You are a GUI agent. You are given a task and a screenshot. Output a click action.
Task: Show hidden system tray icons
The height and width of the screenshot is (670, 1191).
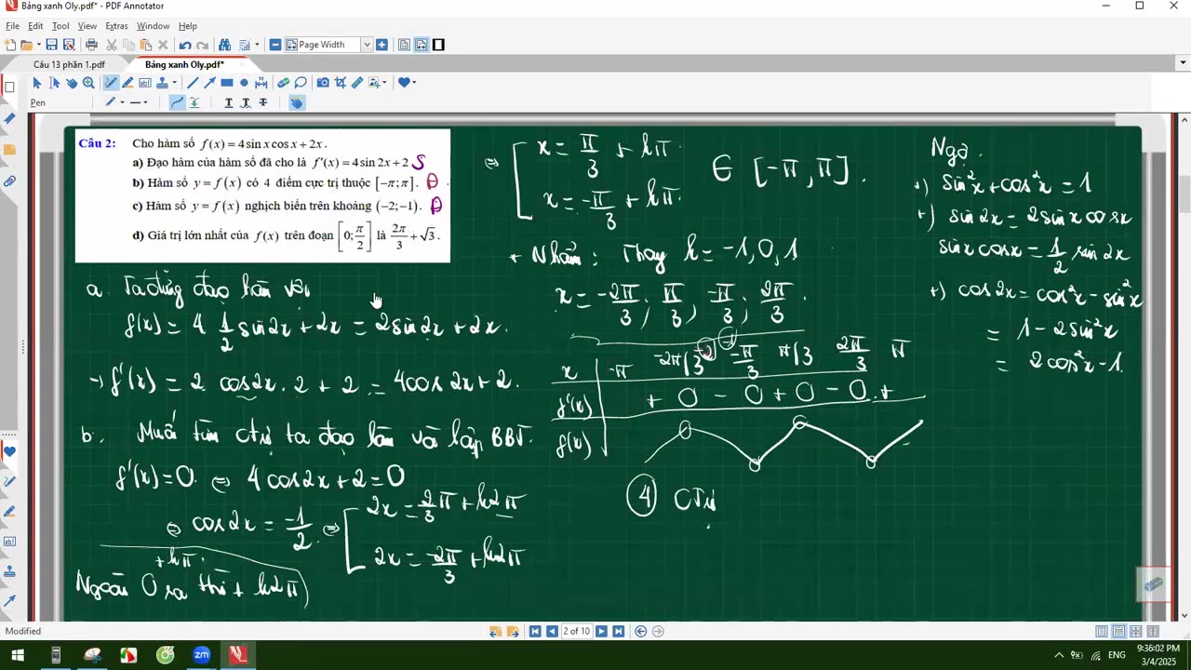click(x=1059, y=655)
